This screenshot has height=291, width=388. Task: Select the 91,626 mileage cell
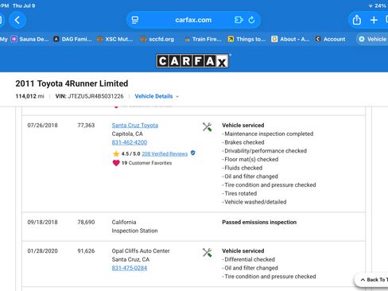coord(86,250)
